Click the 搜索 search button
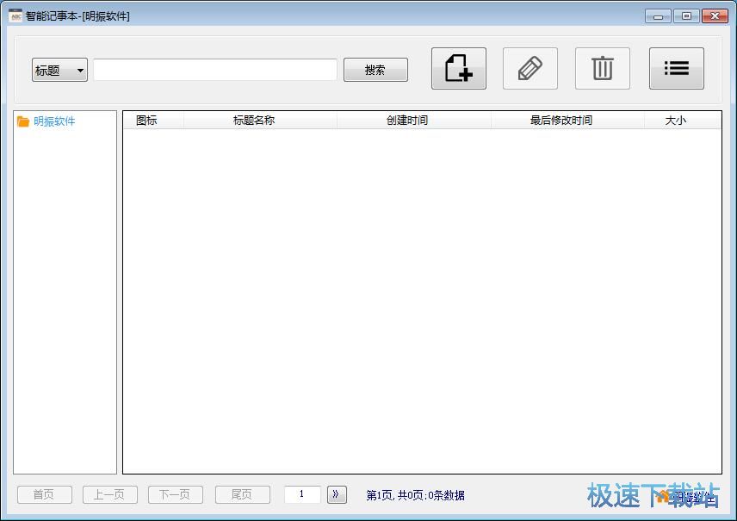Screen dimensions: 737x521 click(375, 70)
